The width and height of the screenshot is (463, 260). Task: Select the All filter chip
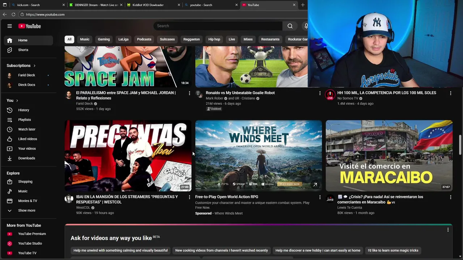click(x=69, y=39)
